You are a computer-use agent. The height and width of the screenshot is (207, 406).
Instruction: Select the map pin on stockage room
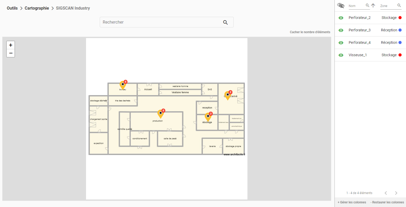208,117
